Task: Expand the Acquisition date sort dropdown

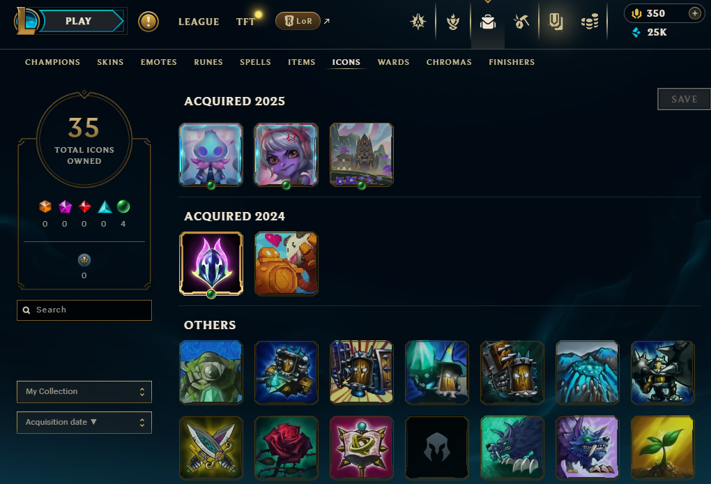Action: tap(84, 423)
